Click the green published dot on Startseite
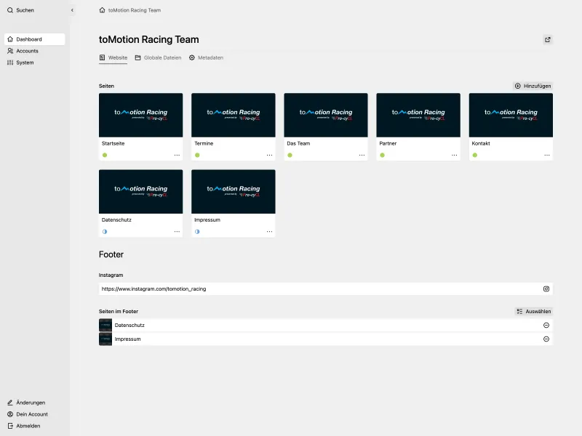582x436 pixels. pyautogui.click(x=103, y=156)
